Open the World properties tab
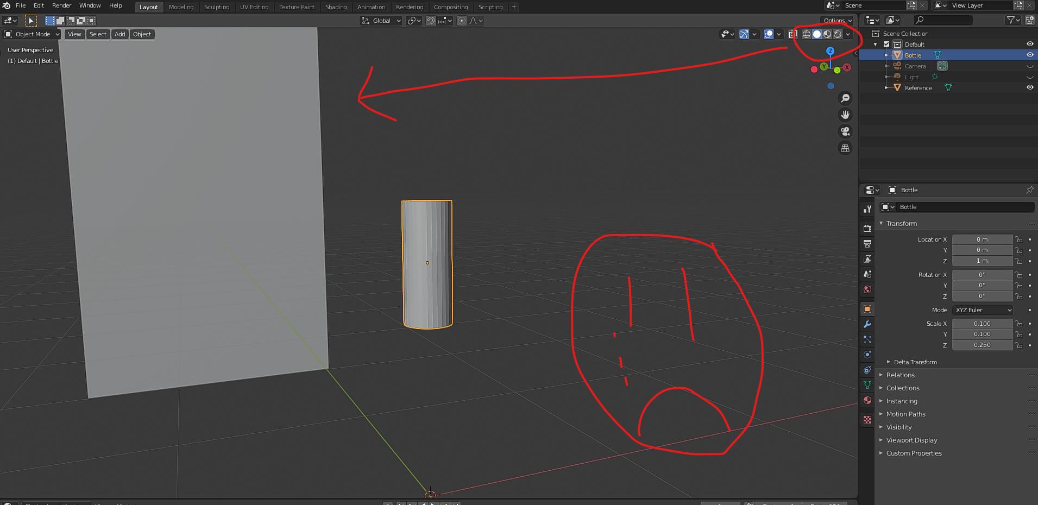This screenshot has width=1038, height=505. click(x=867, y=289)
